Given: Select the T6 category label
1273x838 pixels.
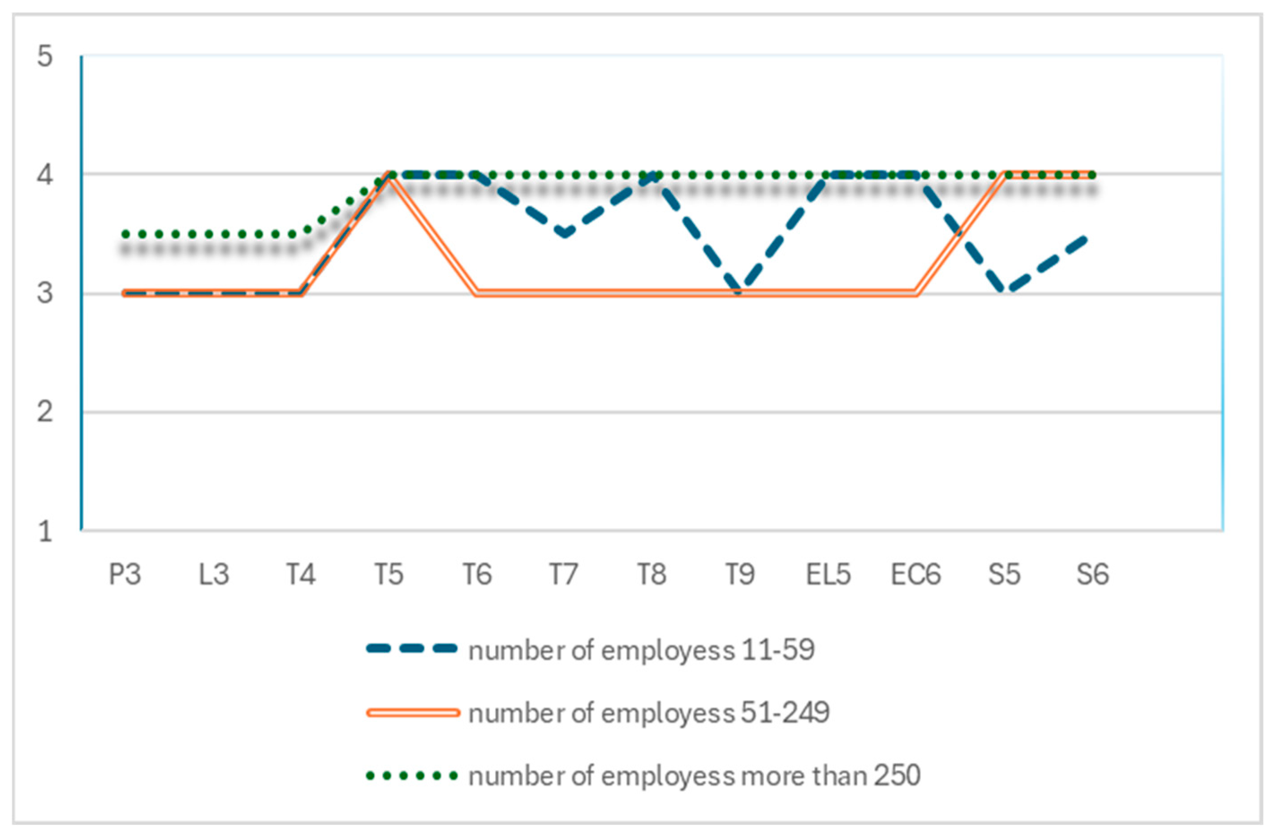Looking at the screenshot, I should click(477, 575).
